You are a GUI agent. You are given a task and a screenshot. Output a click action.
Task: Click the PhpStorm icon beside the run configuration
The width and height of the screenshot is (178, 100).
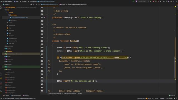pos(137,1)
